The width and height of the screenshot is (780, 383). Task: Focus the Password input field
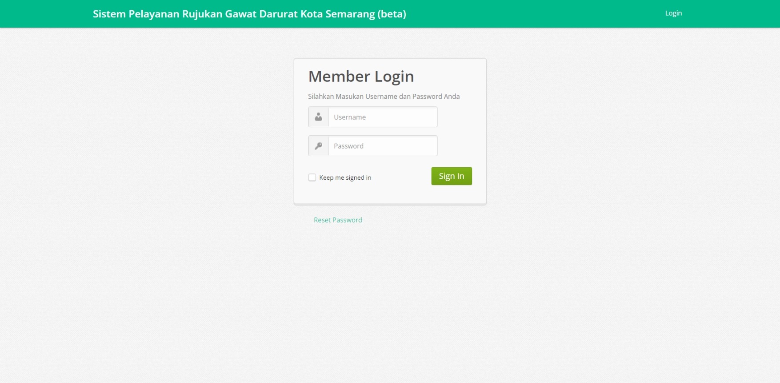[382, 146]
